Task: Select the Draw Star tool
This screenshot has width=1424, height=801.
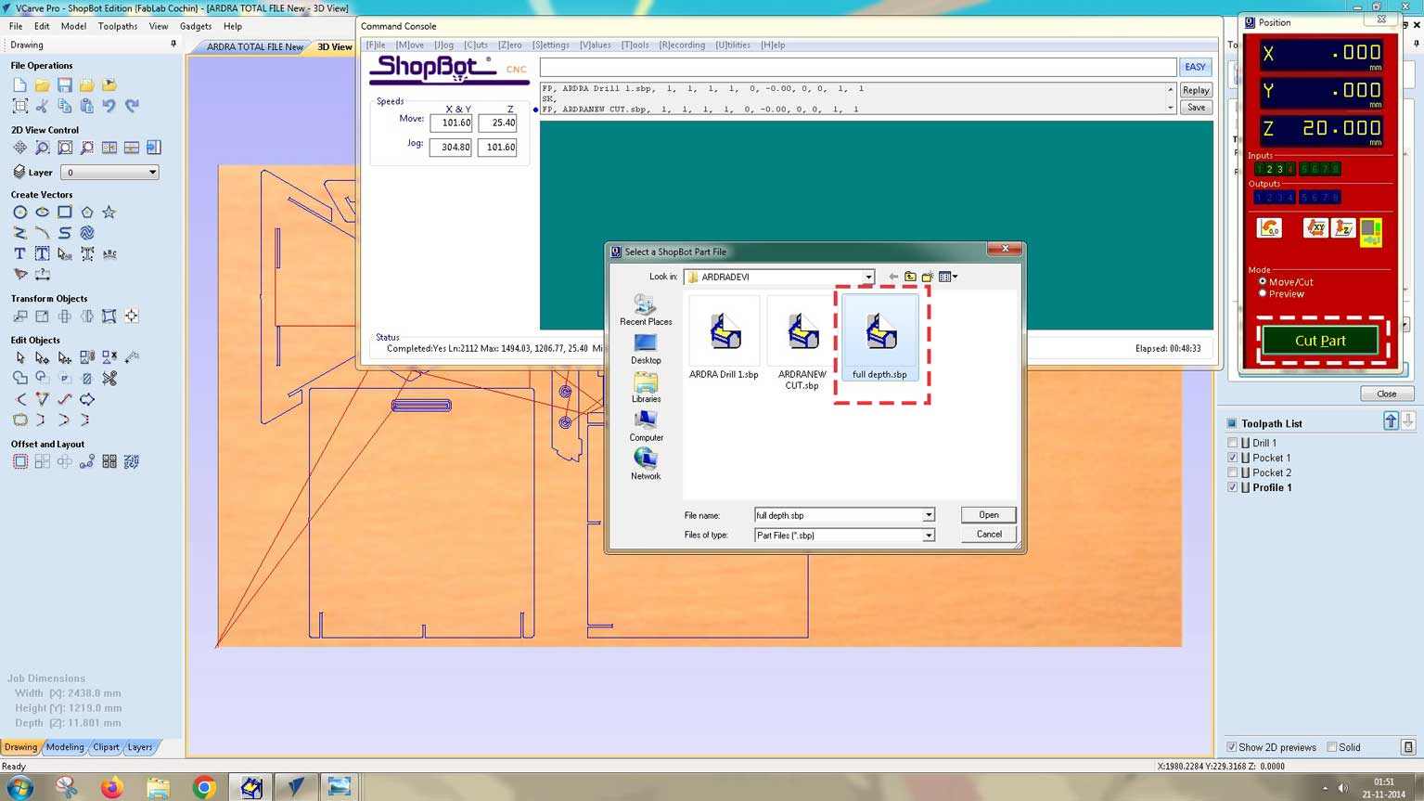Action: (x=109, y=213)
